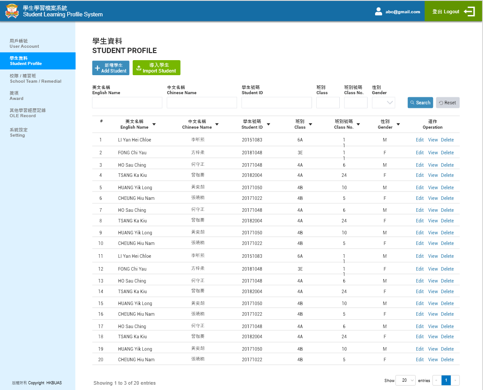Sort by Student ID column arrow
Screen dimensions: 483x390
(268, 124)
